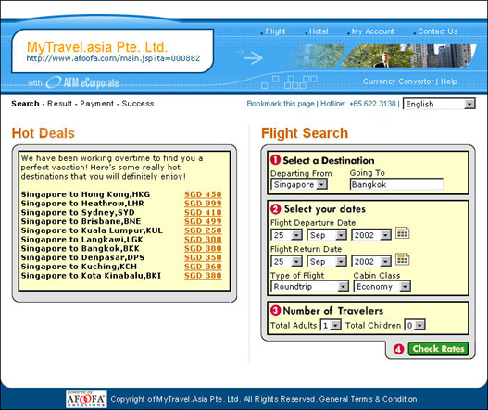
Task: Open the Currency Convertor link
Action: (x=398, y=81)
